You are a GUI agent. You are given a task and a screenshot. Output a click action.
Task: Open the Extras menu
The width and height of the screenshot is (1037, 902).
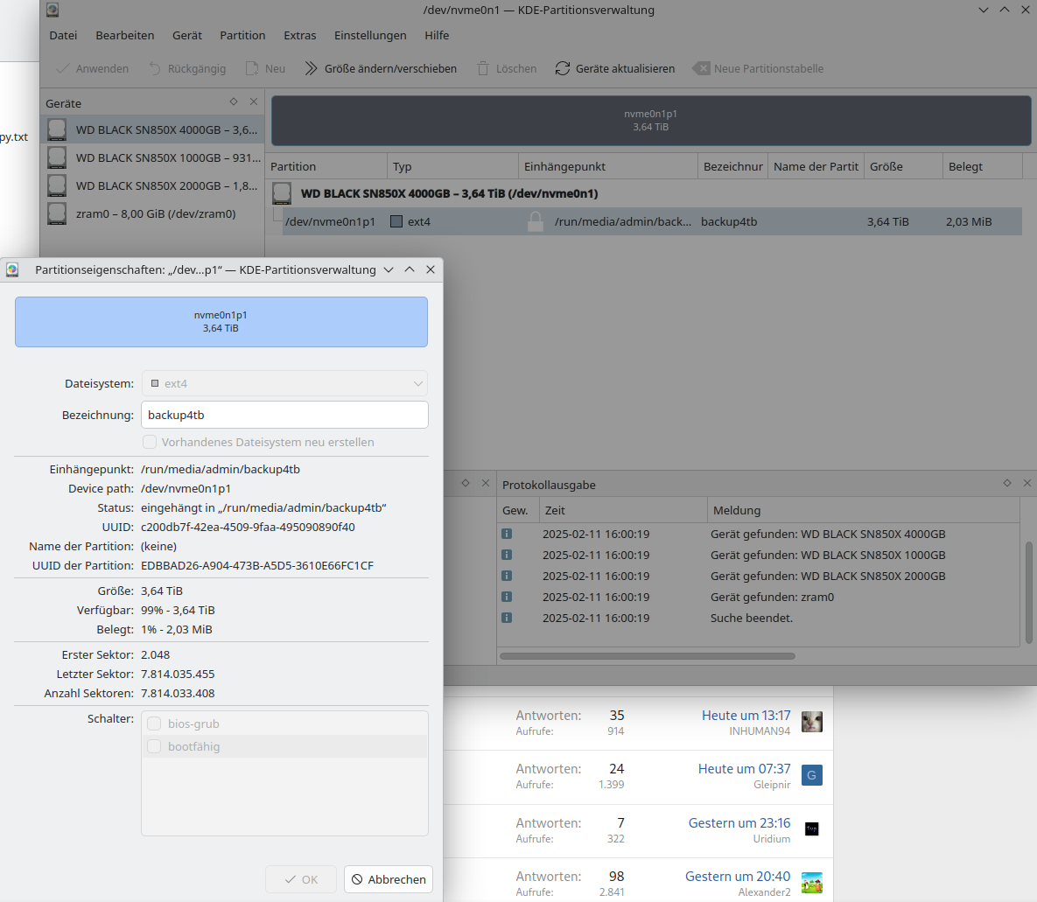[299, 35]
